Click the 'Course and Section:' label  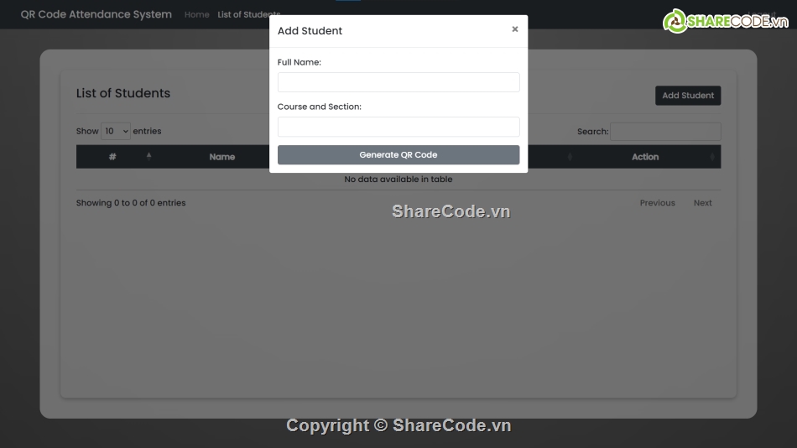[319, 107]
